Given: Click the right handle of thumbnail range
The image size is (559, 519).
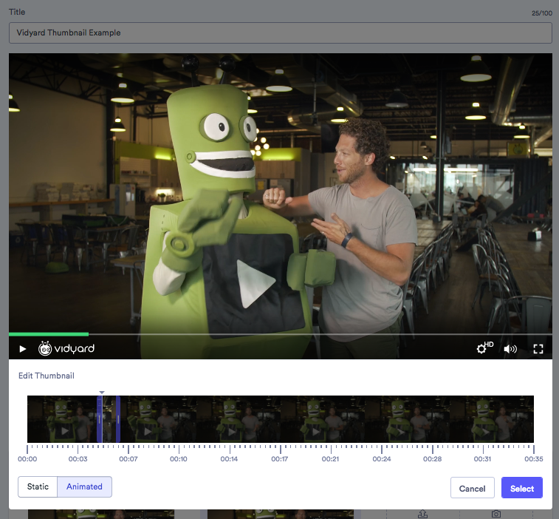Looking at the screenshot, I should [x=118, y=419].
